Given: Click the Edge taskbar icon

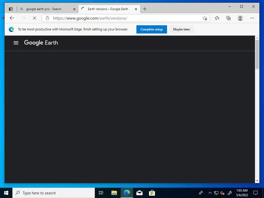Looking at the screenshot, I should click(x=127, y=193).
